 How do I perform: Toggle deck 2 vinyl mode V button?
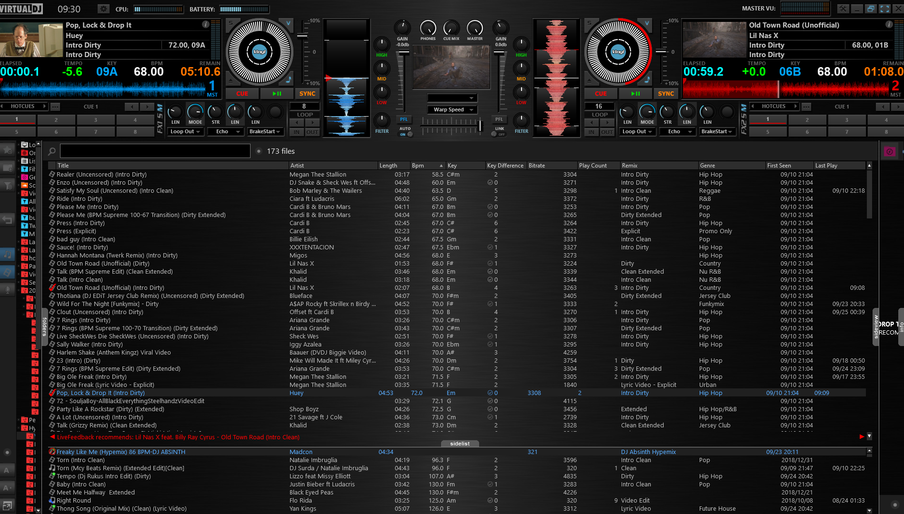pyautogui.click(x=647, y=23)
